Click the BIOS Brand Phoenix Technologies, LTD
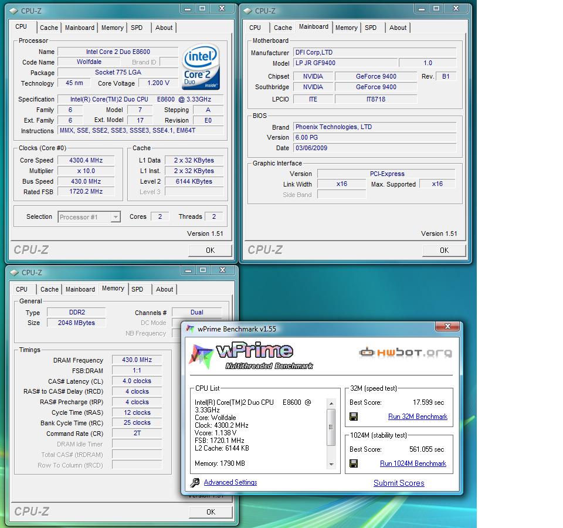 [x=375, y=127]
